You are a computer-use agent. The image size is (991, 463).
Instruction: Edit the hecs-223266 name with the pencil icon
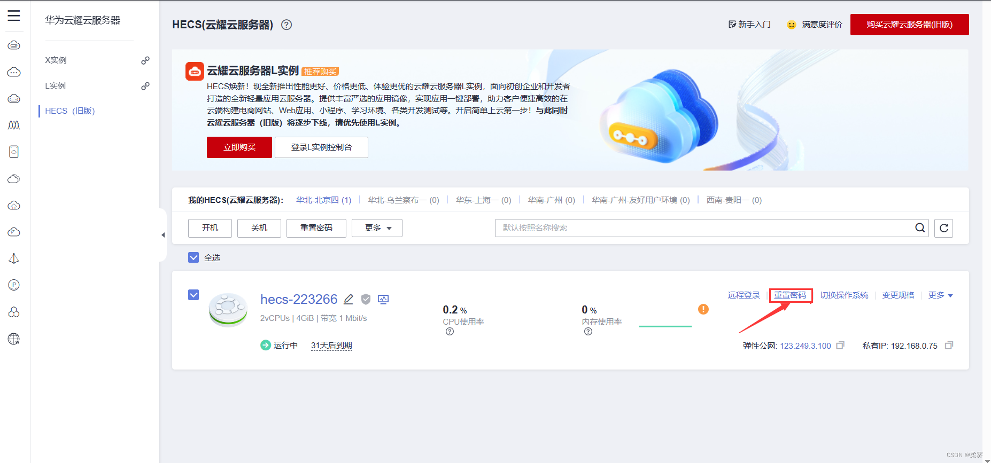(349, 299)
